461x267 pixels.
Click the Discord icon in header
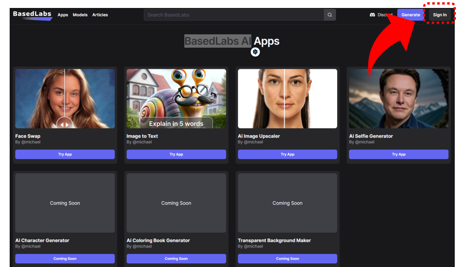point(372,15)
